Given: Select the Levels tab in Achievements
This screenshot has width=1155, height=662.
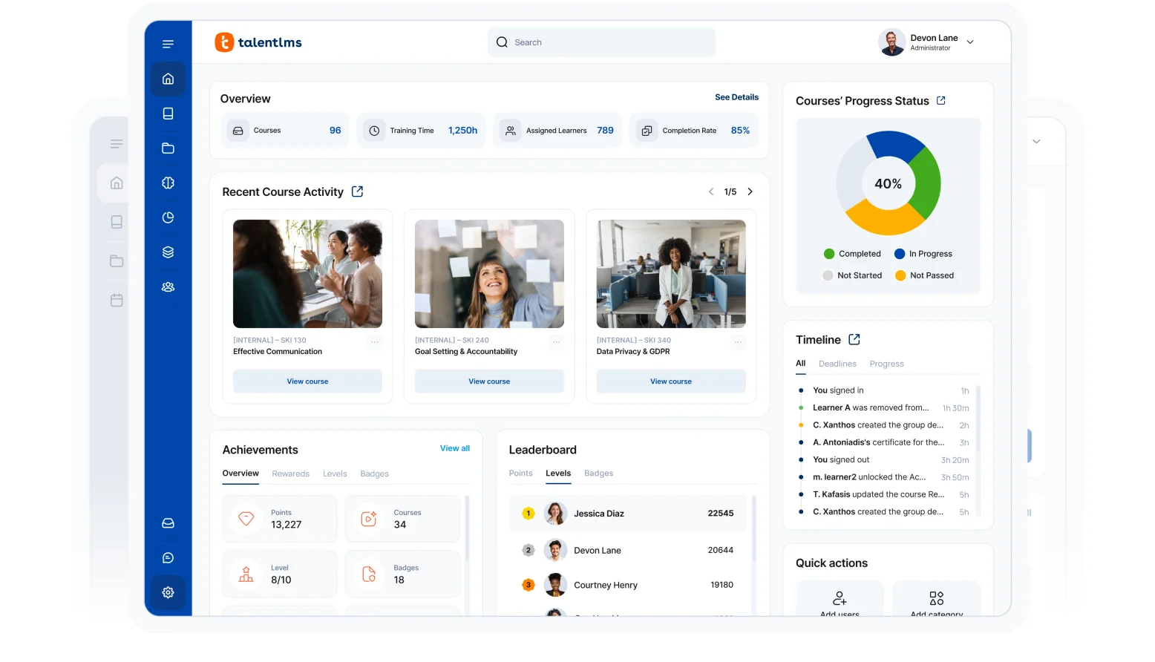Looking at the screenshot, I should click(335, 473).
